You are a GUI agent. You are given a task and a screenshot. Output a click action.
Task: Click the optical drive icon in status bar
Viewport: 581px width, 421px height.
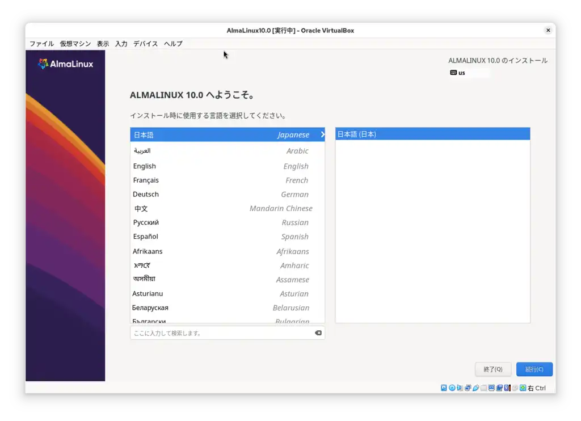click(452, 388)
